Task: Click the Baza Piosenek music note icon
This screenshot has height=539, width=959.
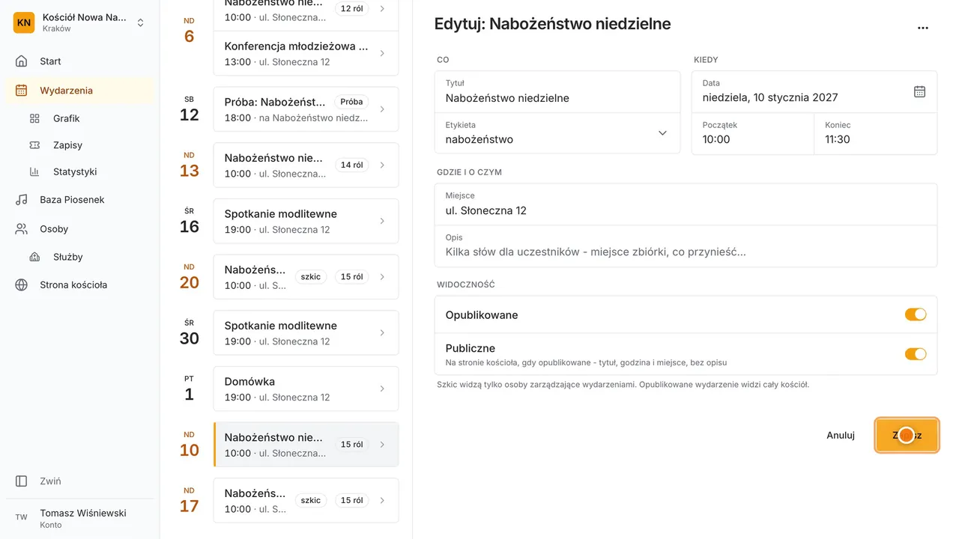Action: pyautogui.click(x=22, y=200)
